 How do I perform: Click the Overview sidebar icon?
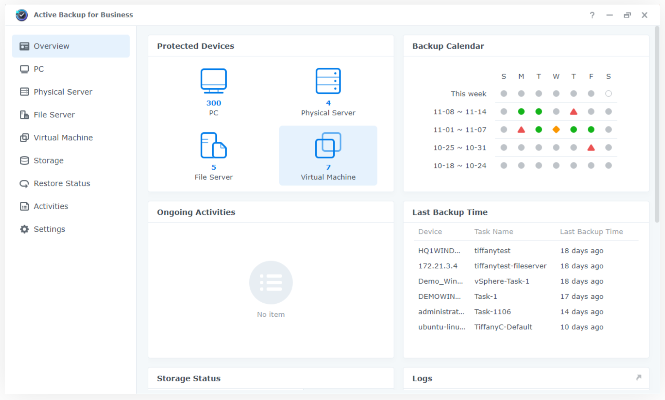(x=24, y=46)
